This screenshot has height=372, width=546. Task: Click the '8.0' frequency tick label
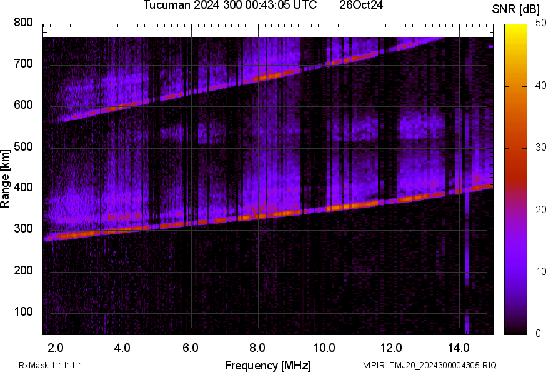click(257, 348)
